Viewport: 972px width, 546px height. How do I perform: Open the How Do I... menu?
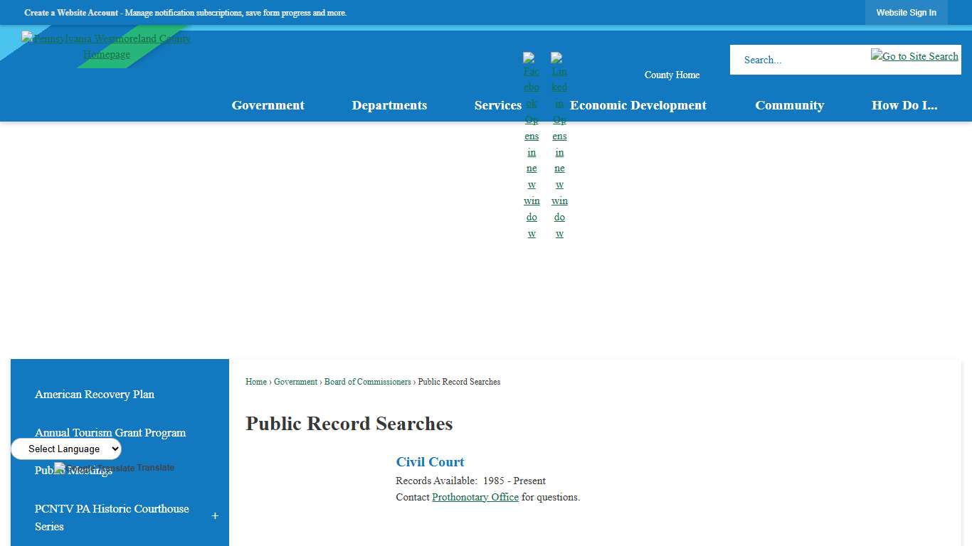tap(904, 105)
